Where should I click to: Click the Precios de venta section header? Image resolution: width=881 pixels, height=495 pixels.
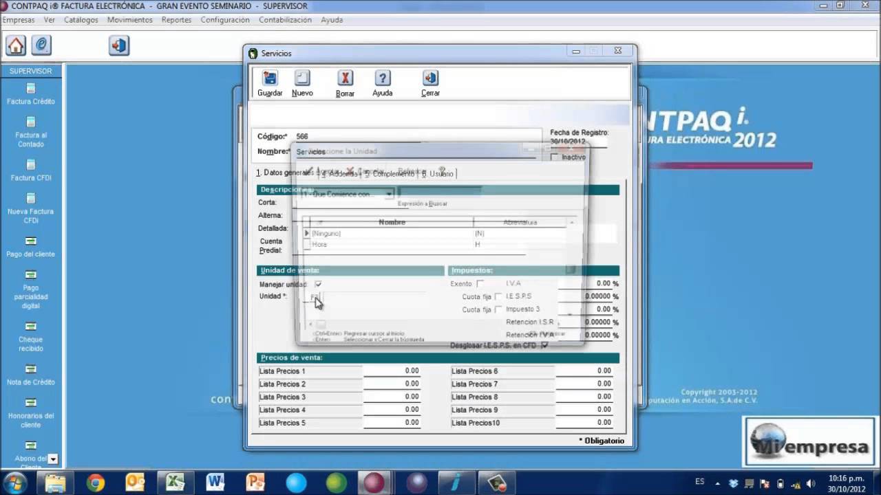click(438, 357)
